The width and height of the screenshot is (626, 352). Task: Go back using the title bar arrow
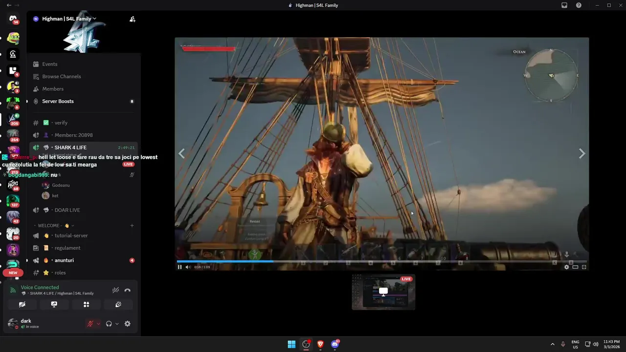(x=9, y=5)
